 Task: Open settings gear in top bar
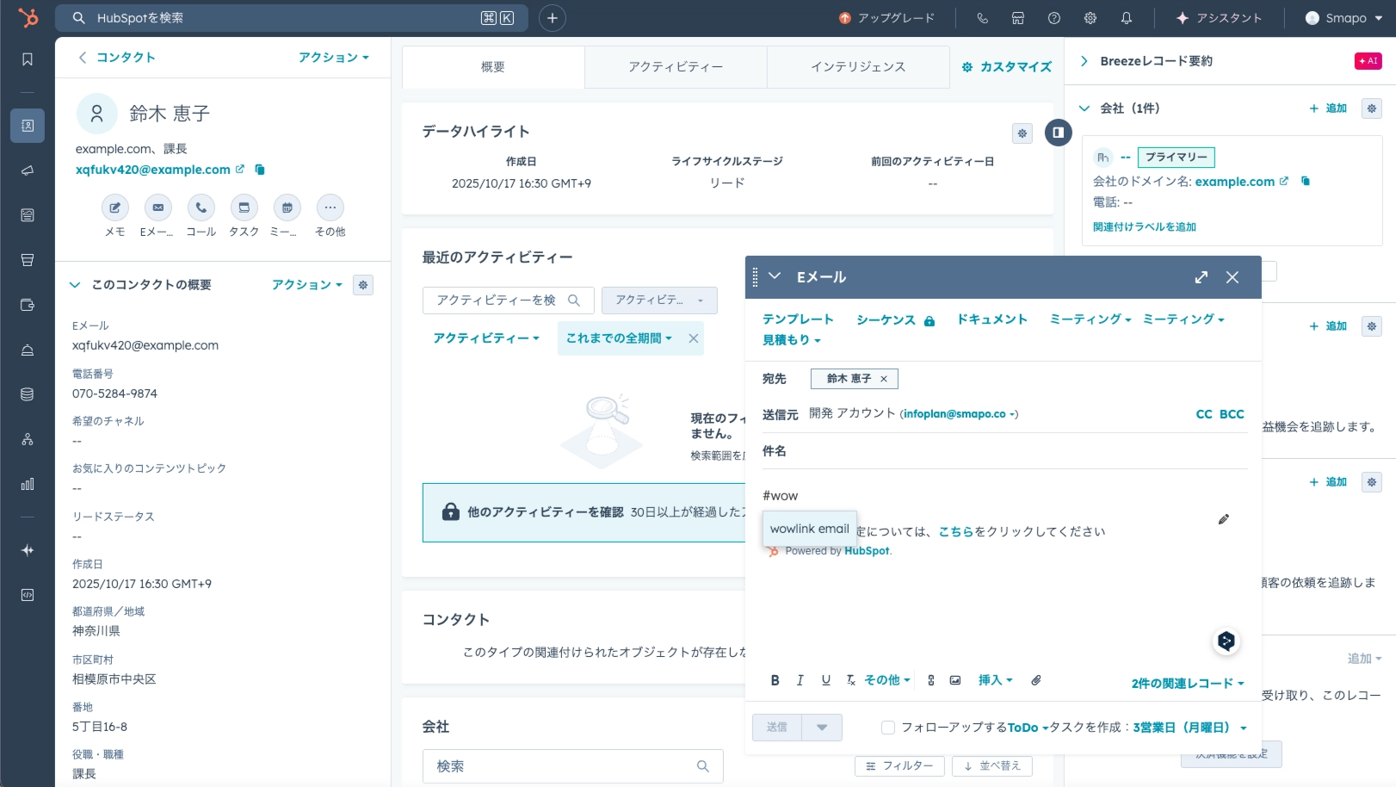pyautogui.click(x=1090, y=18)
